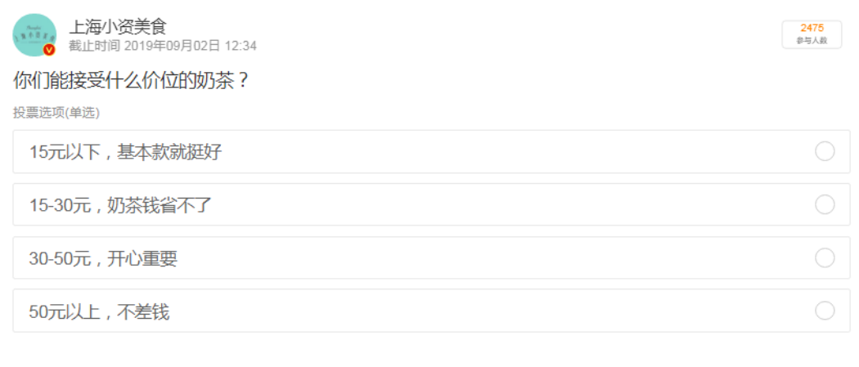859x367 pixels.
Task: Click the poll question 你们能接受什么价位的奶茶
Action: click(125, 82)
